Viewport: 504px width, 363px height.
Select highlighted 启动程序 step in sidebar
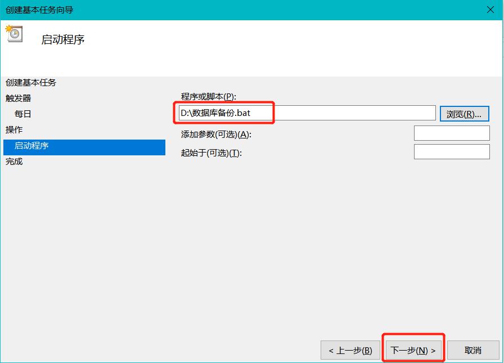click(84, 147)
